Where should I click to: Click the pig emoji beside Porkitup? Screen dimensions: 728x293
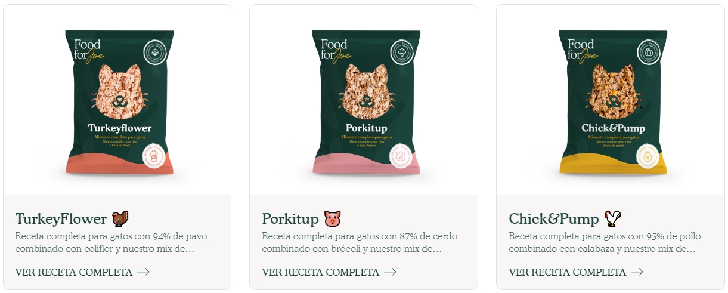(x=332, y=218)
